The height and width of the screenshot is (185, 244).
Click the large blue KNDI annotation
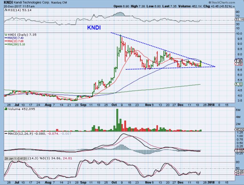(x=94, y=27)
